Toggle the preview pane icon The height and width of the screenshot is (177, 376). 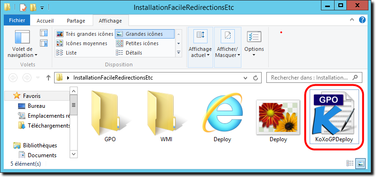click(x=44, y=33)
